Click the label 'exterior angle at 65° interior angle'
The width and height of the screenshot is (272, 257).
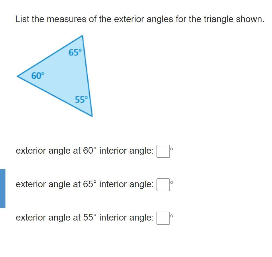coord(85,184)
